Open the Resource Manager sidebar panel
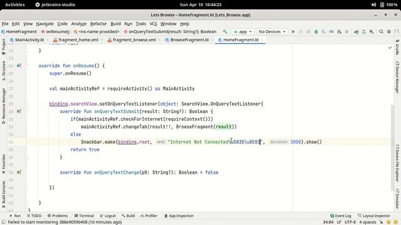Image resolution: width=401 pixels, height=225 pixels. click(4, 106)
